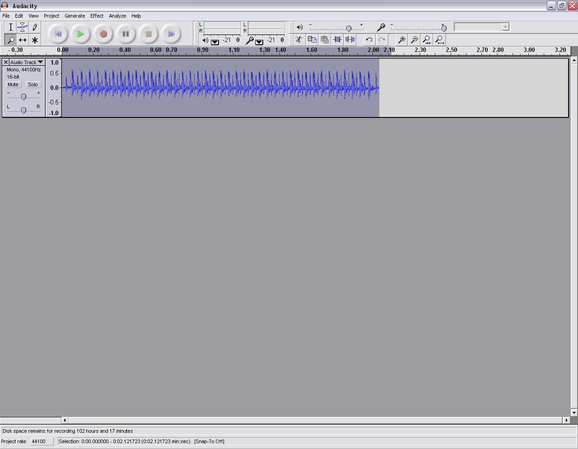Select the Draw pencil tool
The width and height of the screenshot is (578, 449).
tap(35, 27)
